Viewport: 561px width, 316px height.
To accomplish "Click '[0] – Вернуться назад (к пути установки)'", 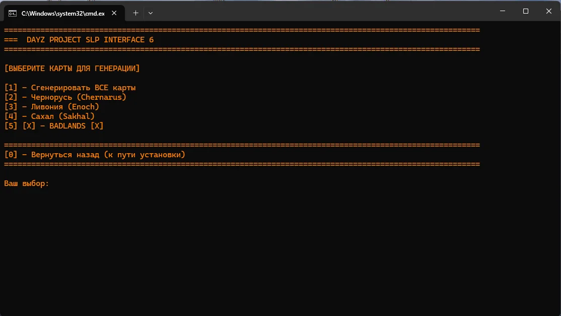I will pyautogui.click(x=95, y=155).
